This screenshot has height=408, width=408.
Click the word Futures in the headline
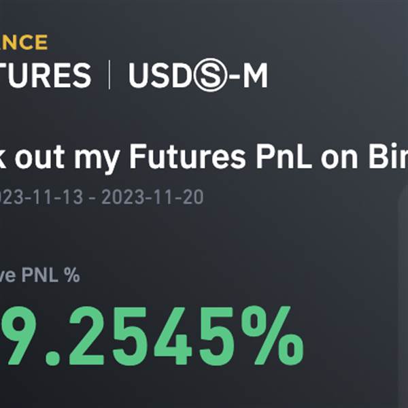188,156
